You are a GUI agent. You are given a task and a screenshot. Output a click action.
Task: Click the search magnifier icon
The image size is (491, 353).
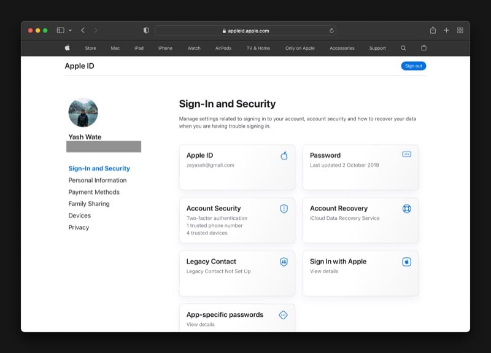click(403, 48)
